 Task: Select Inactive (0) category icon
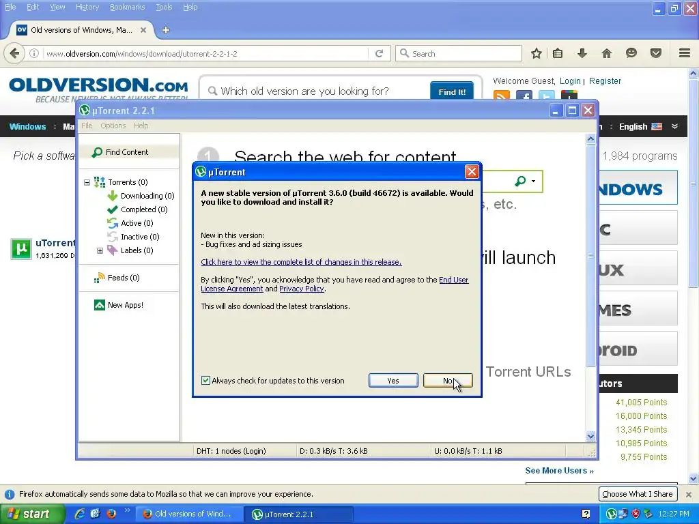pyautogui.click(x=113, y=237)
